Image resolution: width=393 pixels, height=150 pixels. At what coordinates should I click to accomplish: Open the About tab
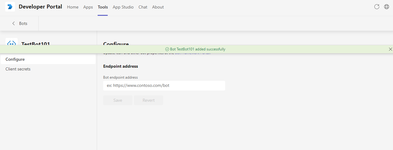coord(158,7)
